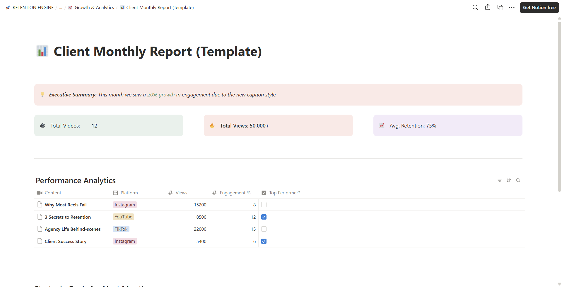
Task: Click Client Monthly Report (Template) breadcrumb
Action: tap(160, 8)
